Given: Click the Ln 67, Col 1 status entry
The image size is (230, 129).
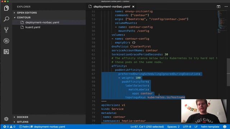Looking at the screenshot, I should [147, 126].
